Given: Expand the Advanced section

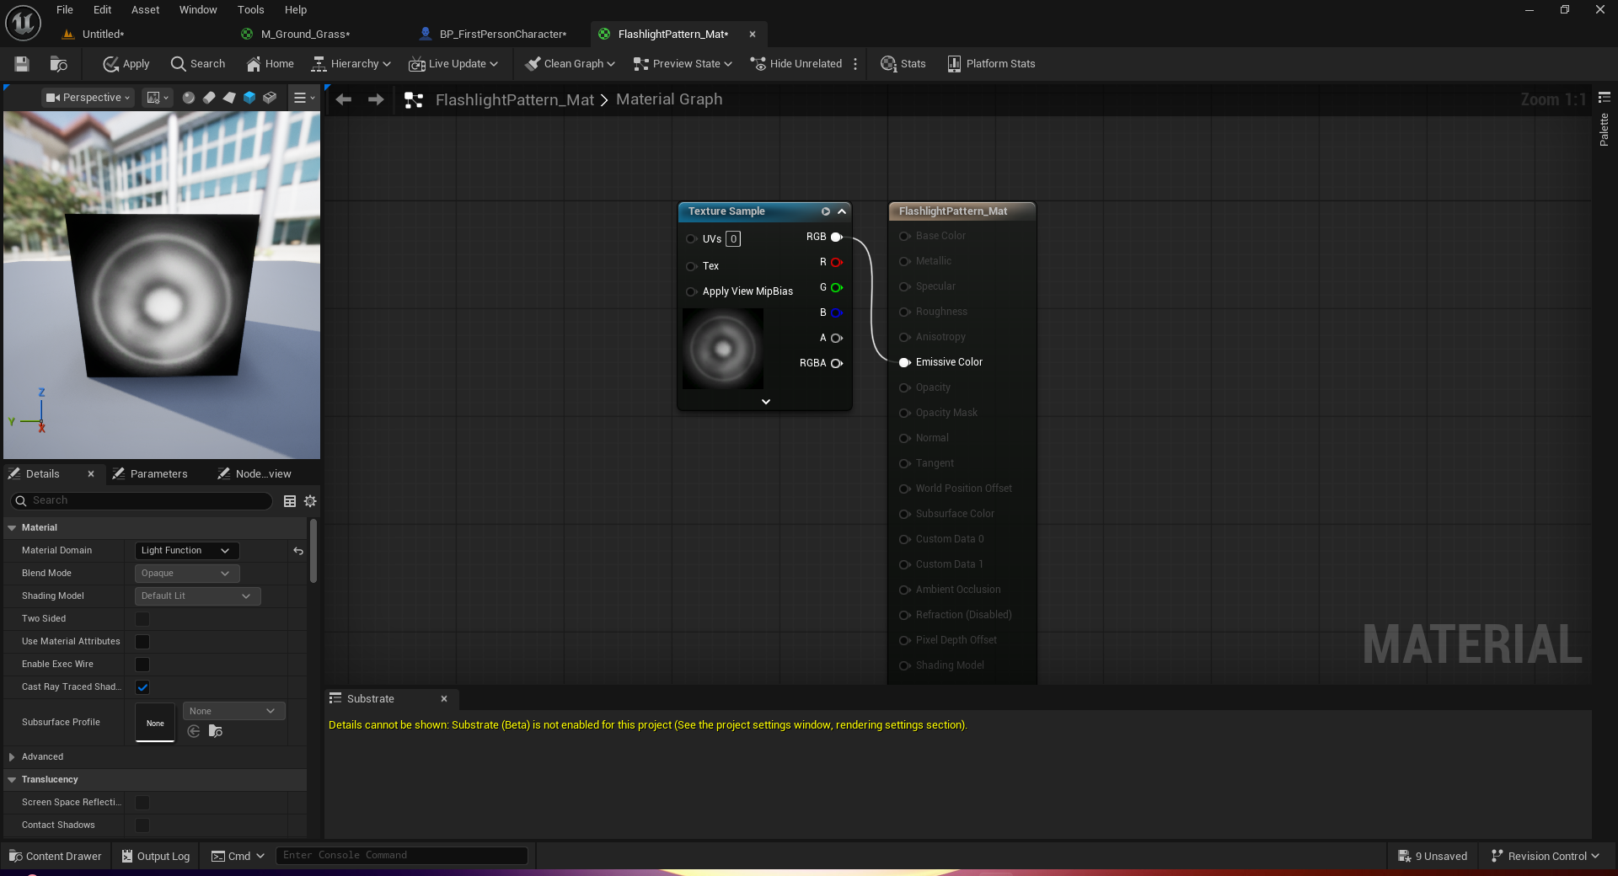Looking at the screenshot, I should (x=12, y=757).
